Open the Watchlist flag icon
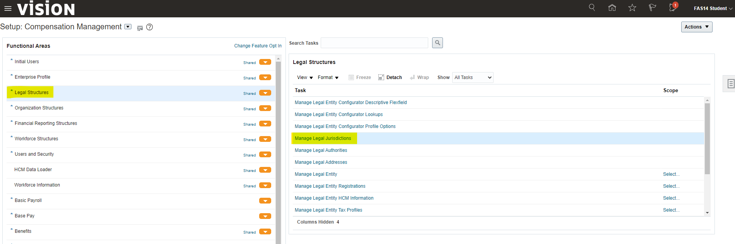735x244 pixels. pos(652,8)
